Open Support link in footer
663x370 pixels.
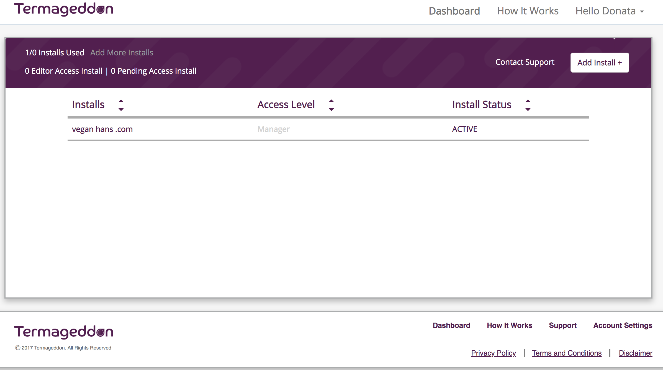(562, 325)
